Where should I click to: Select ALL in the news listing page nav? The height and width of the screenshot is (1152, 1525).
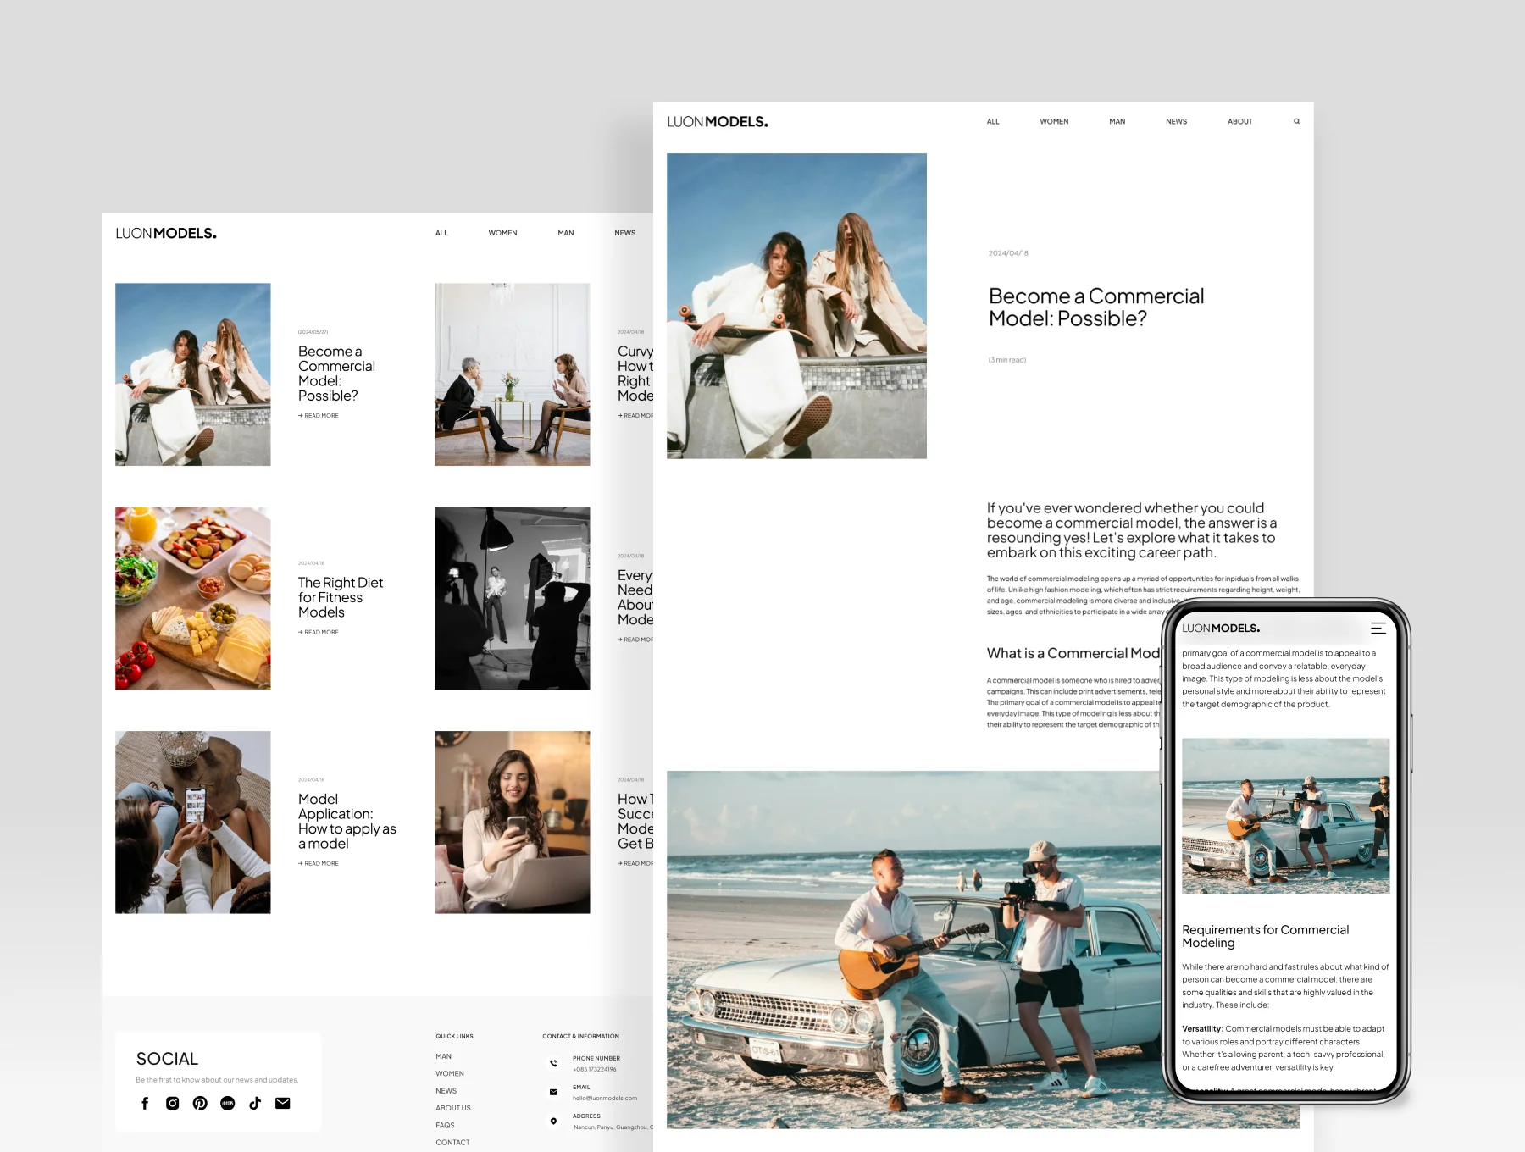tap(441, 233)
